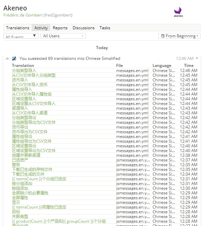Open translation 分组类型导出

pos(24,118)
